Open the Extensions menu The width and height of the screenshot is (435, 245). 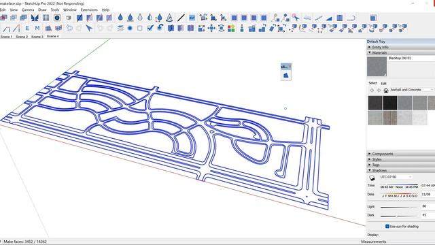89,10
